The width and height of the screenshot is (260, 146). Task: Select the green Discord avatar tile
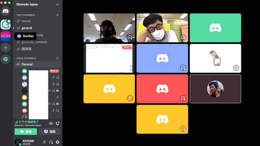coord(215,28)
